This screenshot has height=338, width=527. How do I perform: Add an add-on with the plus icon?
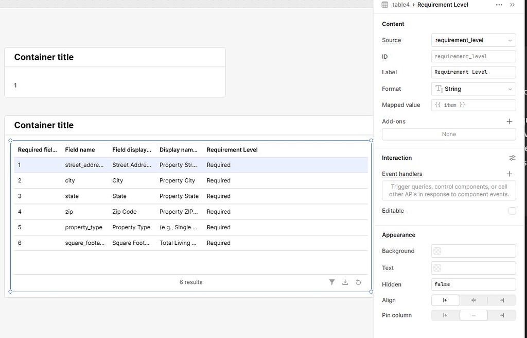[x=510, y=121]
